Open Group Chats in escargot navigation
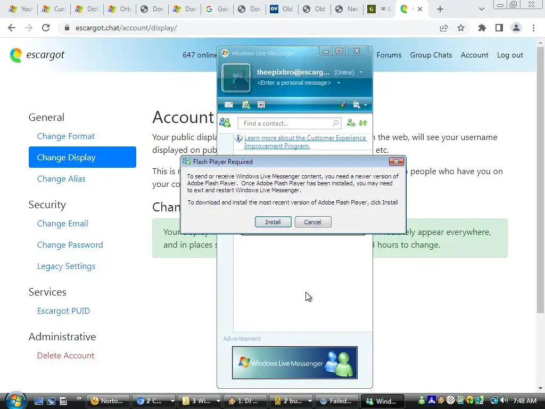The height and width of the screenshot is (409, 545). (431, 55)
